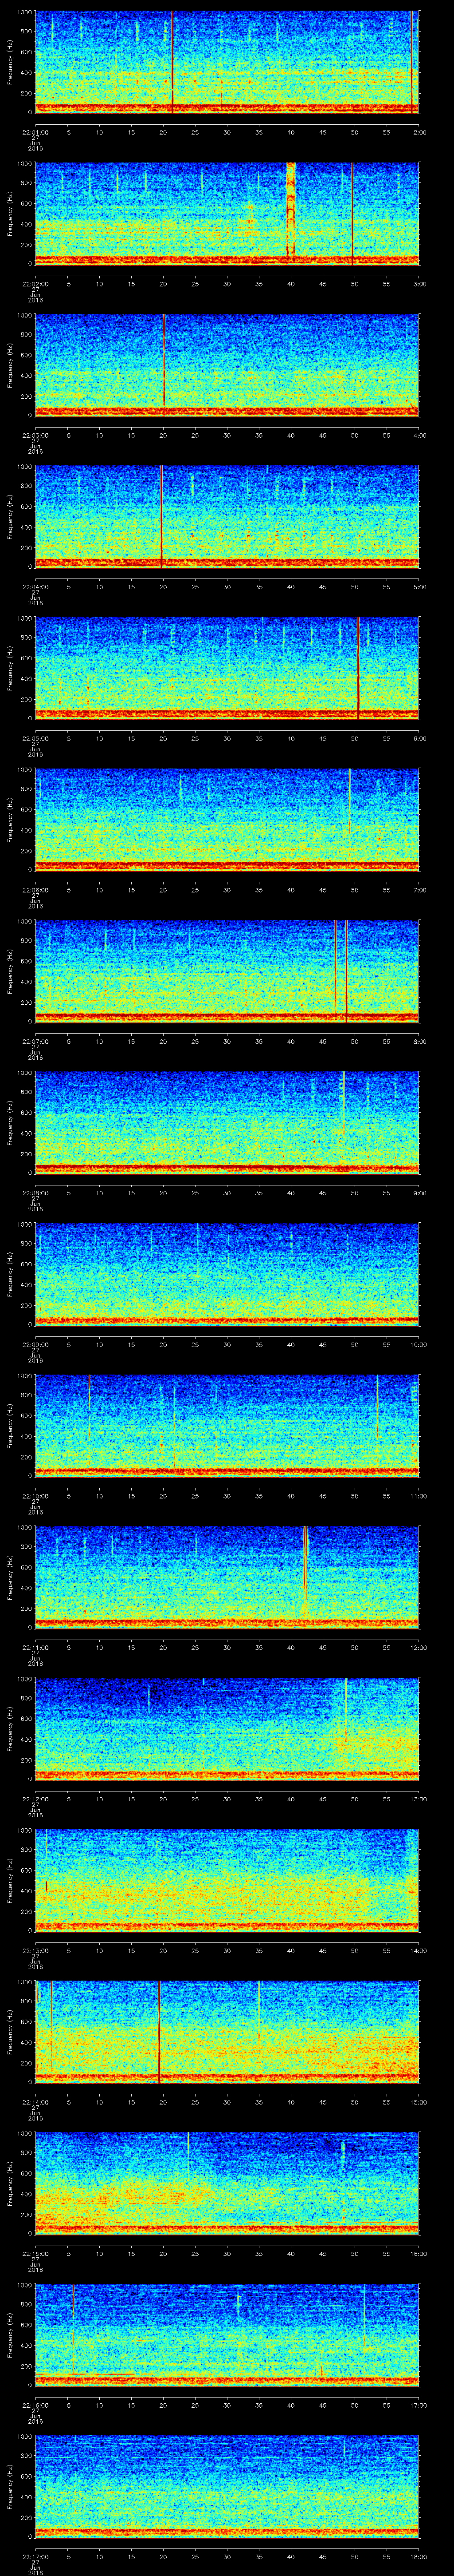
Task: Click the 22:12:00 start time label
Action: point(35,1799)
